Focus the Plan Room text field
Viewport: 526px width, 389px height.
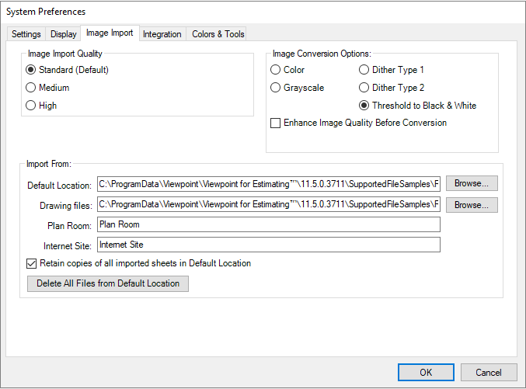(x=269, y=224)
